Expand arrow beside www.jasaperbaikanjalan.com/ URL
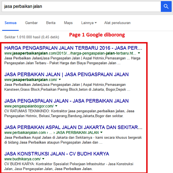The height and width of the screenshot is (173, 173). click(60, 79)
